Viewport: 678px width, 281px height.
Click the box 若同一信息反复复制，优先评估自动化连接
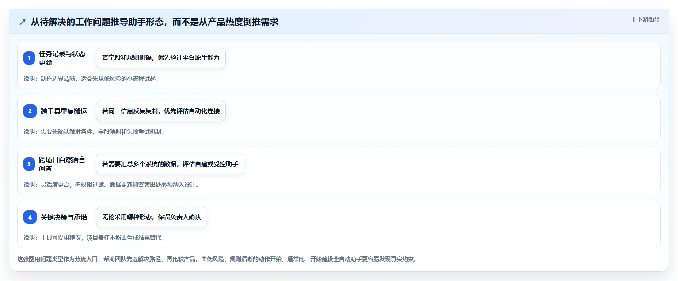[161, 111]
